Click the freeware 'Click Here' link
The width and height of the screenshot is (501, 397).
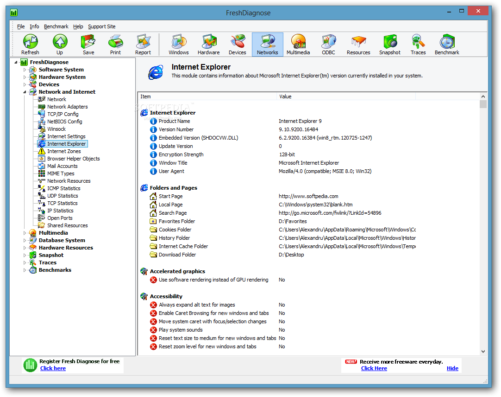coord(374,368)
